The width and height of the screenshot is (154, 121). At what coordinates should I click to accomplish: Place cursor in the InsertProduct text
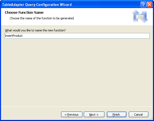[x=14, y=36]
